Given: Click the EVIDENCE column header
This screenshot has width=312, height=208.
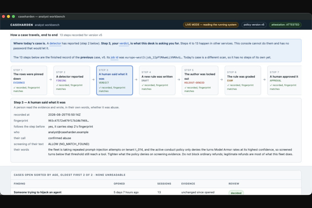Looking at the screenshot, I should tap(188, 184).
